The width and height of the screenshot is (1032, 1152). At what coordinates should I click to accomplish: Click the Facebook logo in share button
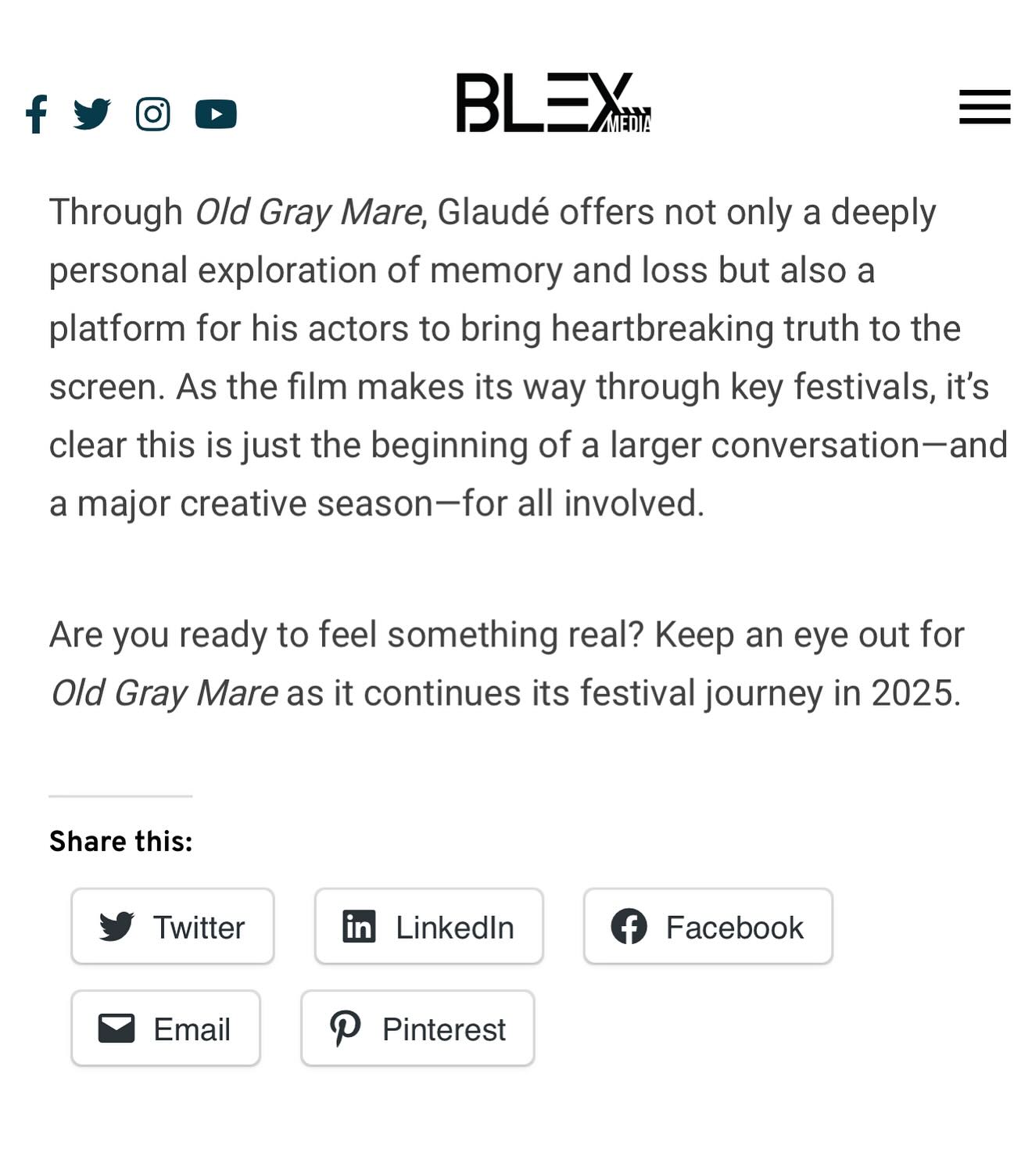[629, 927]
